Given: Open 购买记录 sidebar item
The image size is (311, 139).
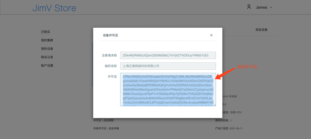Looking at the screenshot, I should [x=47, y=57].
